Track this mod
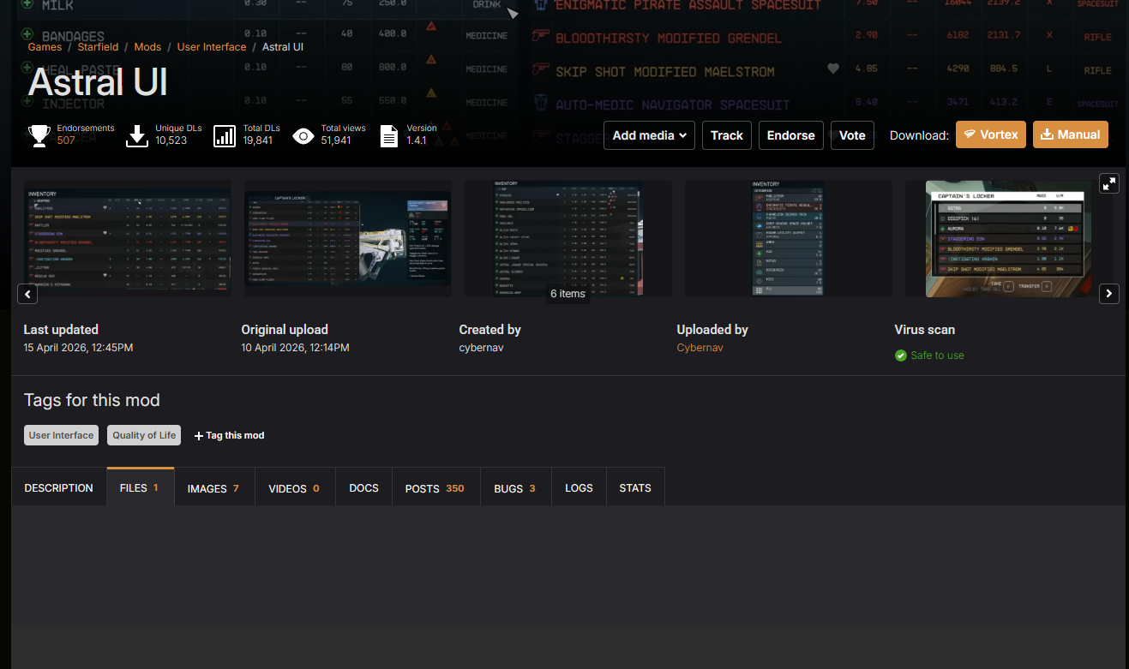 (727, 135)
